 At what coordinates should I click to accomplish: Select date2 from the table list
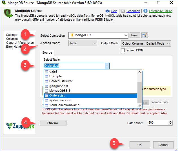click(x=90, y=72)
